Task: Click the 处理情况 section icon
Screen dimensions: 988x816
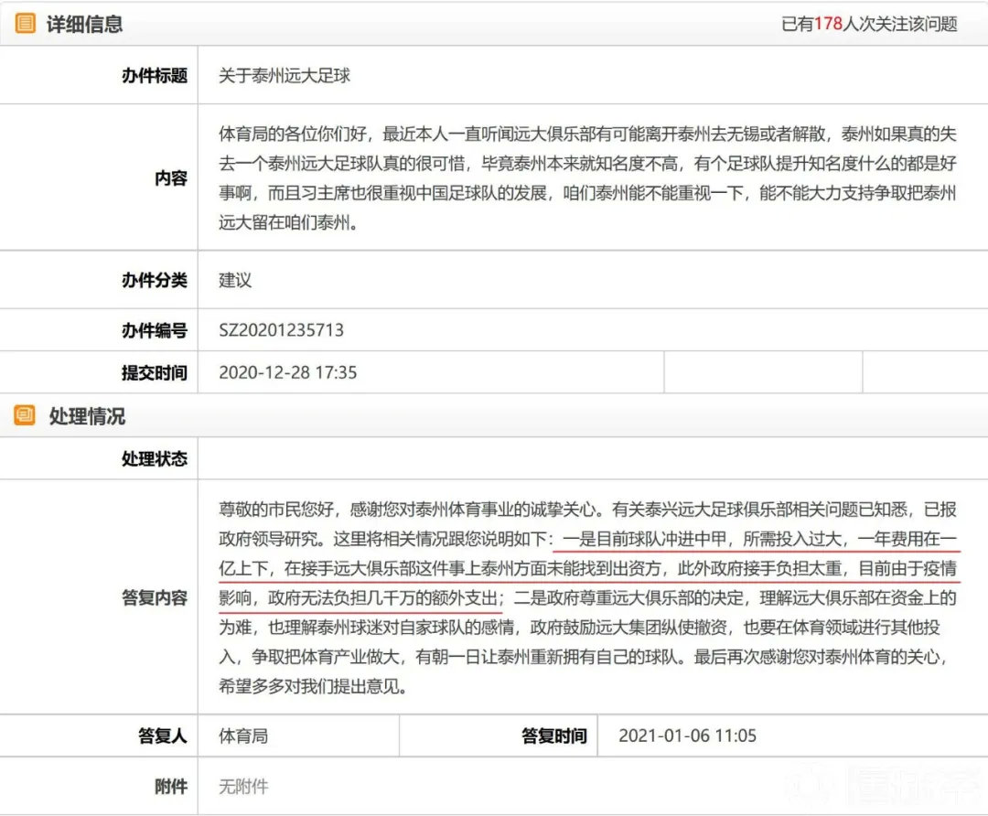Action: click(x=26, y=415)
